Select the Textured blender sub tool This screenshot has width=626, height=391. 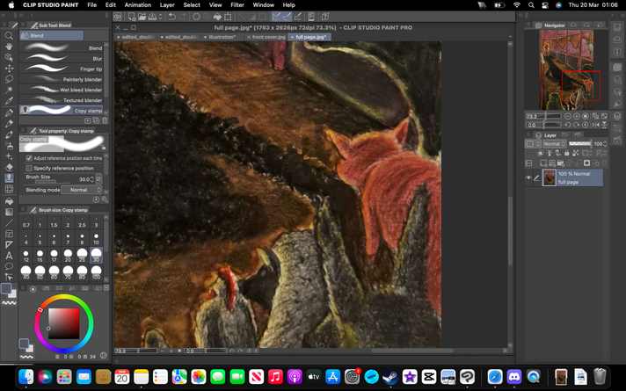(62, 100)
